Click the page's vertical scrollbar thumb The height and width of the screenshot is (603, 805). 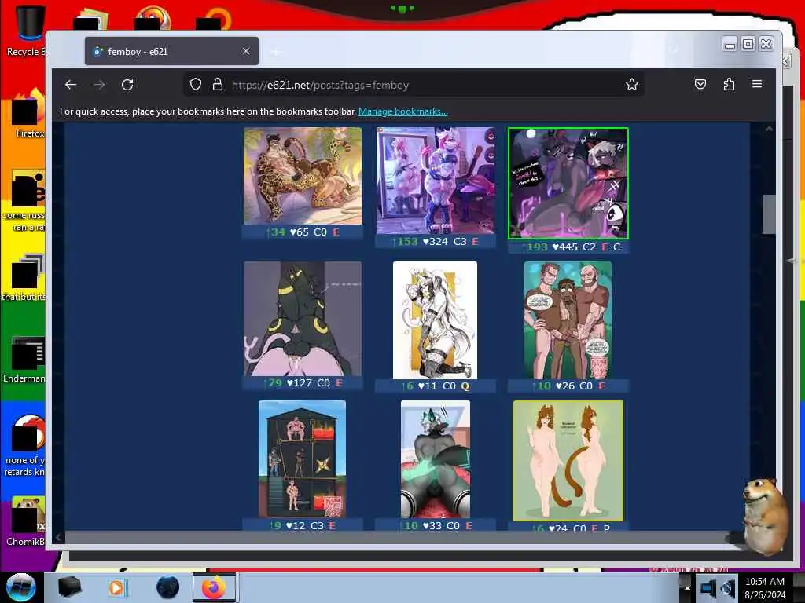coord(769,214)
